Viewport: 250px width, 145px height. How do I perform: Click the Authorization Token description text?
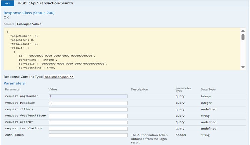point(149,138)
